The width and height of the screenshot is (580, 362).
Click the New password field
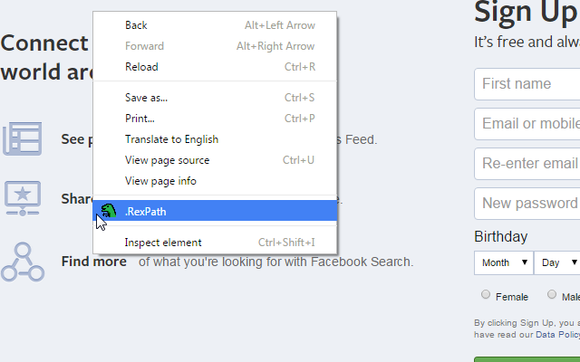coord(527,204)
